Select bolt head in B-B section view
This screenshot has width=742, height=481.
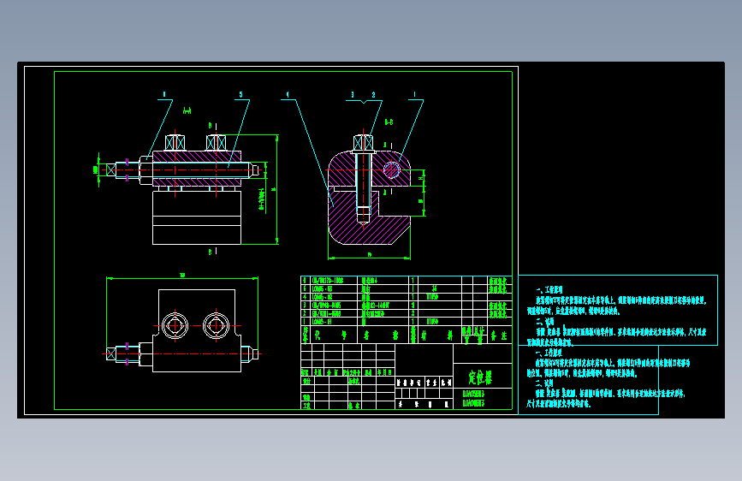pos(364,143)
